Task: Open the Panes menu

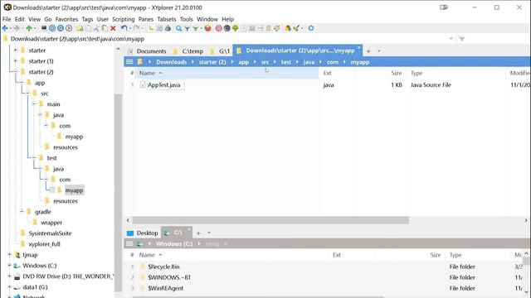Action: [146, 19]
